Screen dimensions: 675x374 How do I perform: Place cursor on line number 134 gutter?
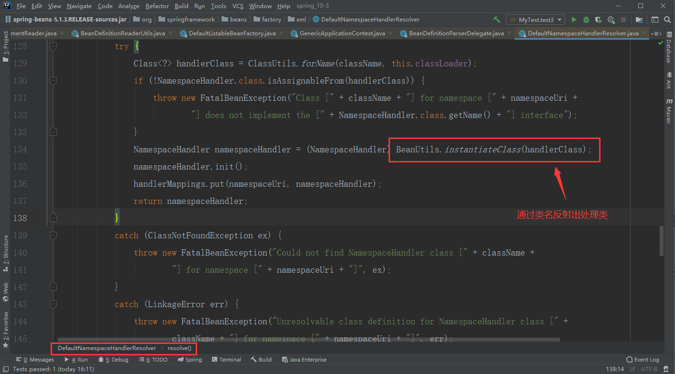(x=20, y=150)
